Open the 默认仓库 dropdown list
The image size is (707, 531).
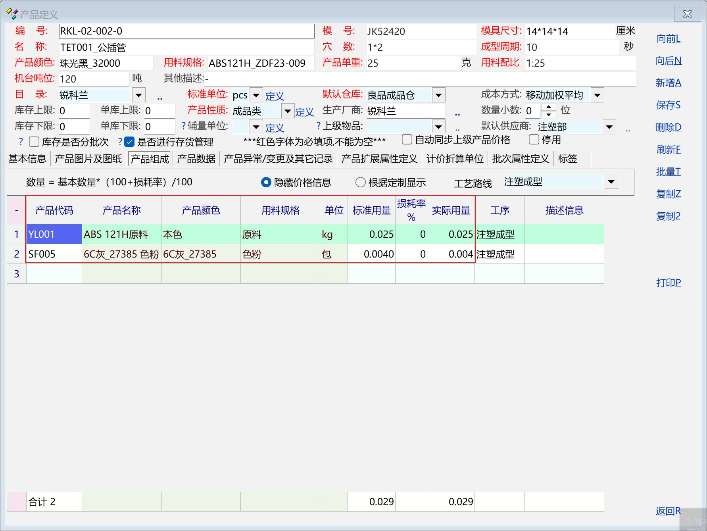click(438, 95)
